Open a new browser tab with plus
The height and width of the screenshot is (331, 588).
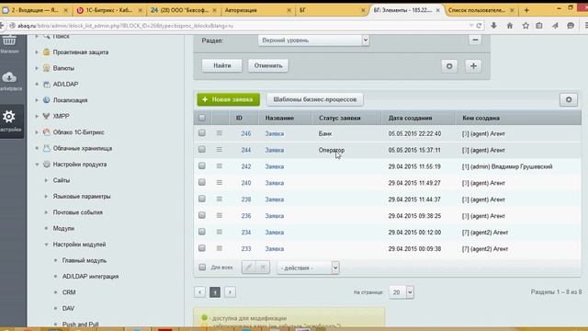point(526,10)
